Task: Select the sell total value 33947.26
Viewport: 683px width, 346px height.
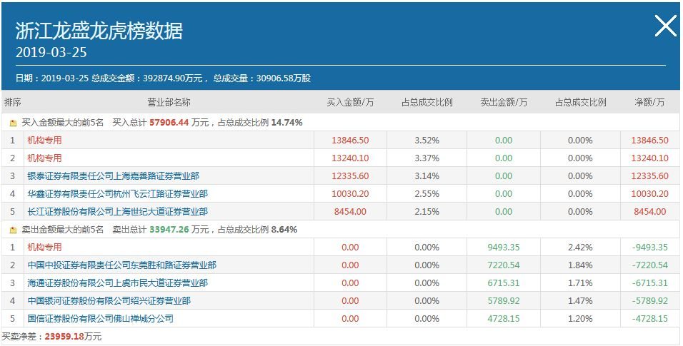Action: (x=169, y=230)
